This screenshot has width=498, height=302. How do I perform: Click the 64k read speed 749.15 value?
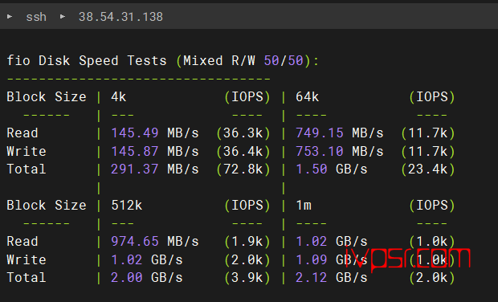[320, 133]
